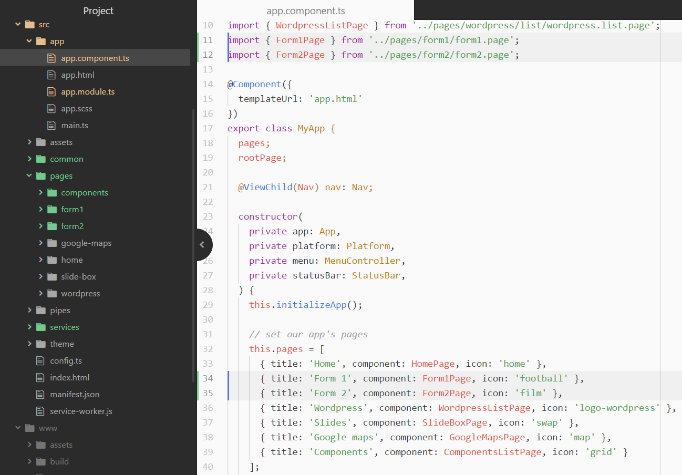The width and height of the screenshot is (682, 475).
Task: Click the config.ts file icon
Action: pos(40,360)
